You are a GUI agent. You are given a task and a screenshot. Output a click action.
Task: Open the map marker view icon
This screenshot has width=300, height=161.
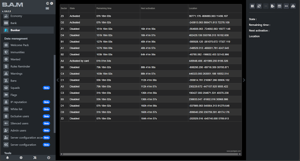(293, 6)
